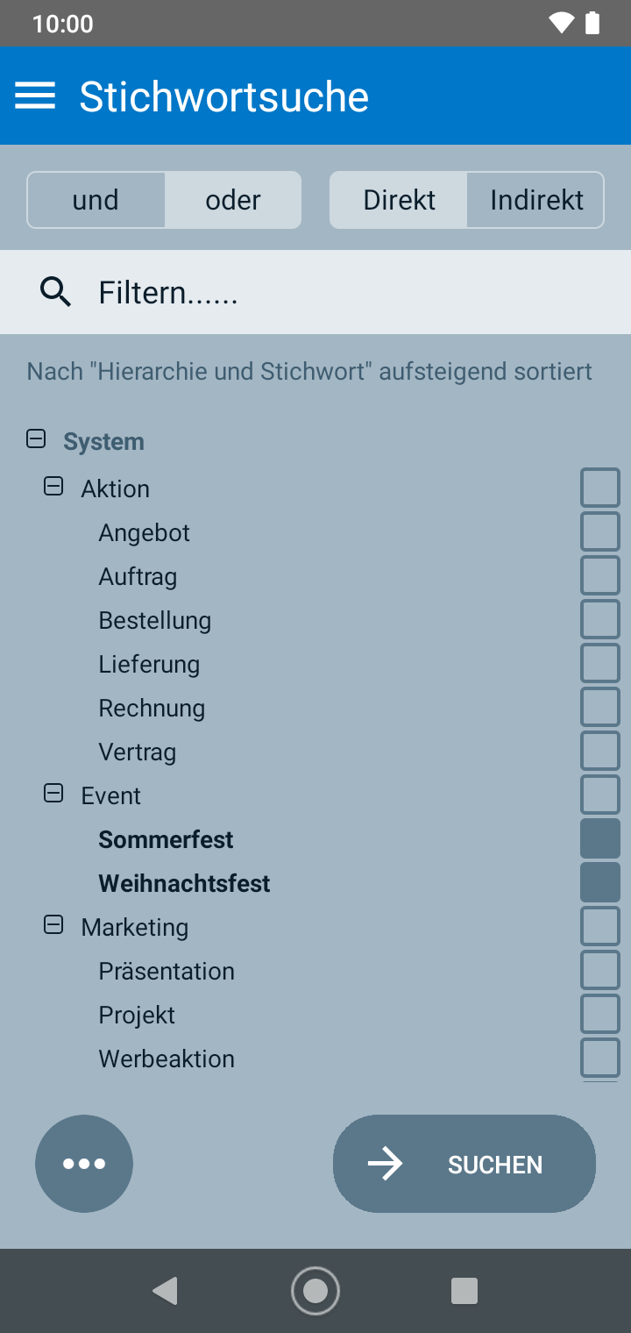Tap the magnifier search icon

(x=56, y=291)
